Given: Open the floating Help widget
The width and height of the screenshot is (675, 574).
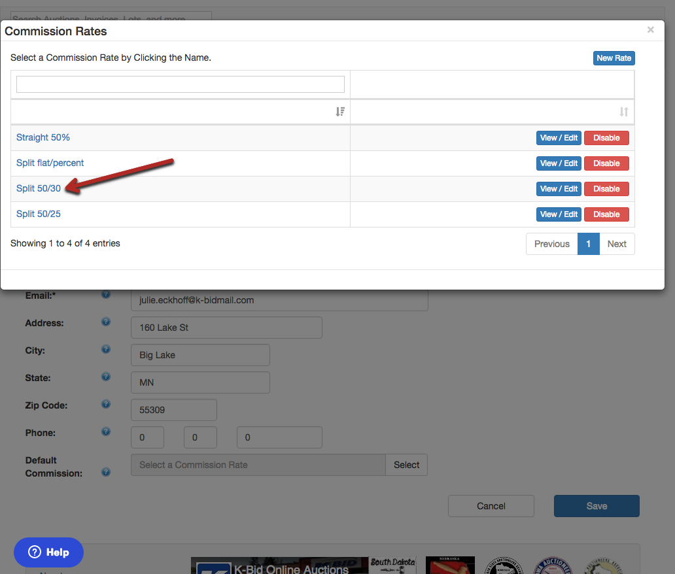Looking at the screenshot, I should [x=48, y=552].
